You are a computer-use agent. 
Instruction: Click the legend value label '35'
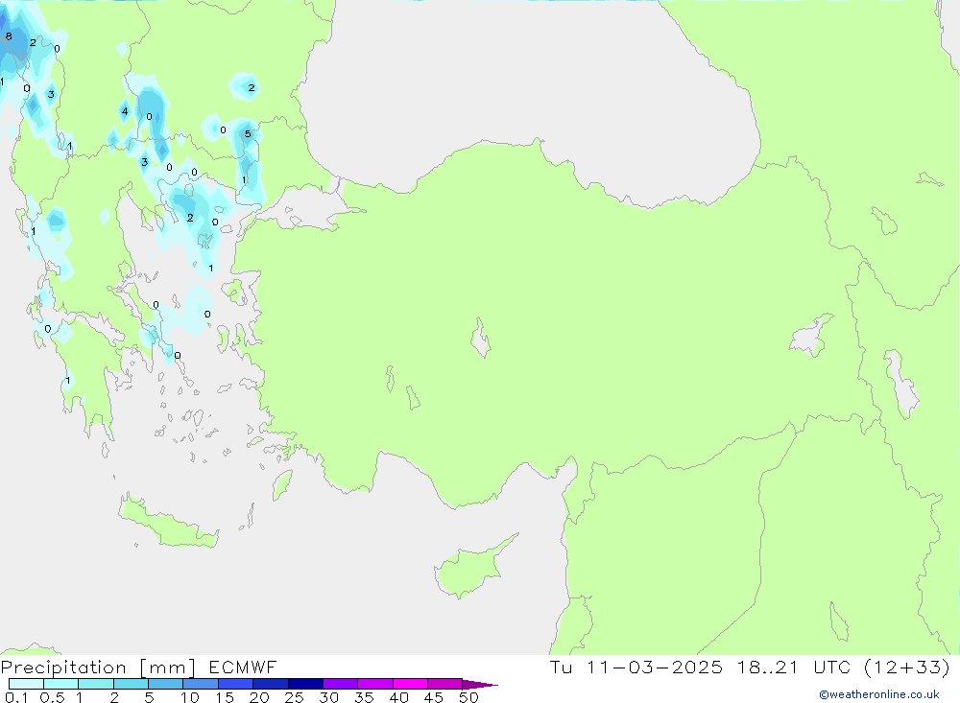[364, 697]
